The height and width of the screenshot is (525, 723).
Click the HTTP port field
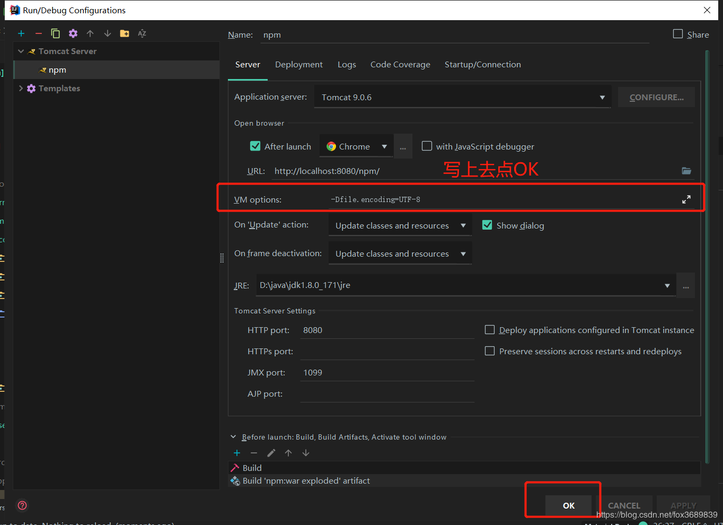click(x=387, y=330)
